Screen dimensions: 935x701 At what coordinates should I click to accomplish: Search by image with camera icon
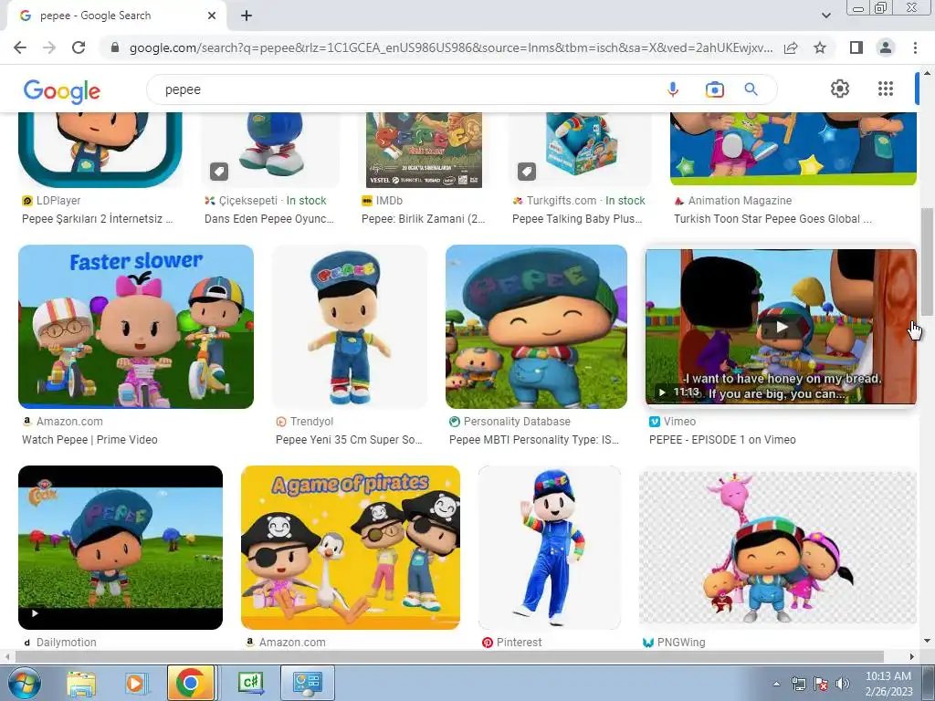pos(714,89)
